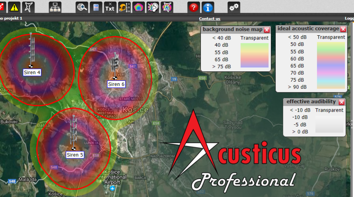The height and width of the screenshot is (197, 354).
Task: Click '> 75 dB' in background noise legend
Action: tap(221, 66)
